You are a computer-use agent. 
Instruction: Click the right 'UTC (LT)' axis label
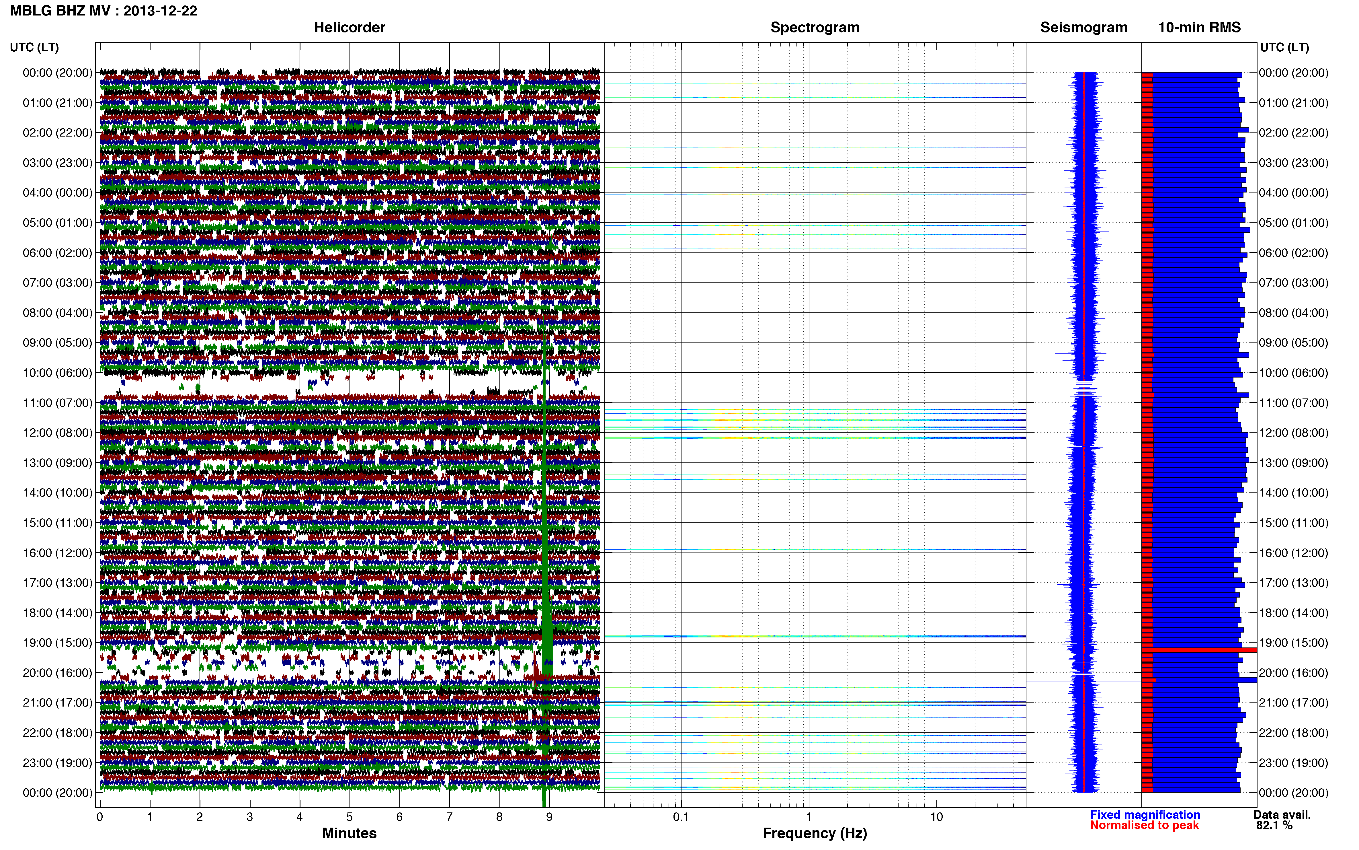click(1284, 47)
